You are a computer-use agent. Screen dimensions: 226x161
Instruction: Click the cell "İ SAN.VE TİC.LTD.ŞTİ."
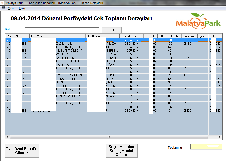(70, 51)
